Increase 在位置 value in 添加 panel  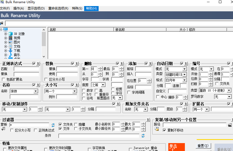[x=149, y=80]
